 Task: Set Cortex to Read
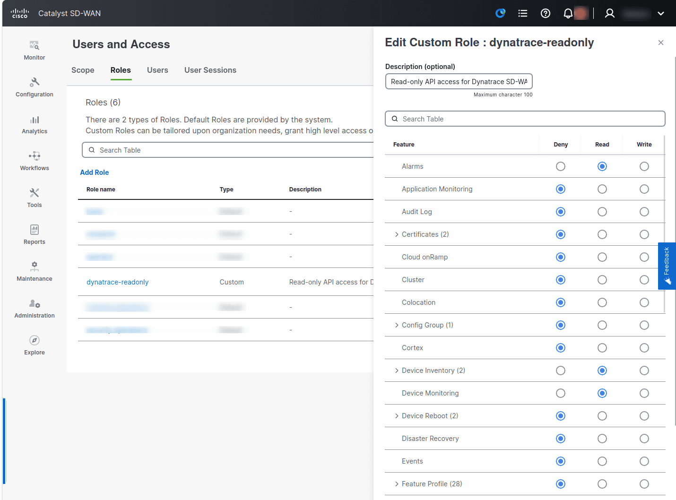click(x=602, y=348)
